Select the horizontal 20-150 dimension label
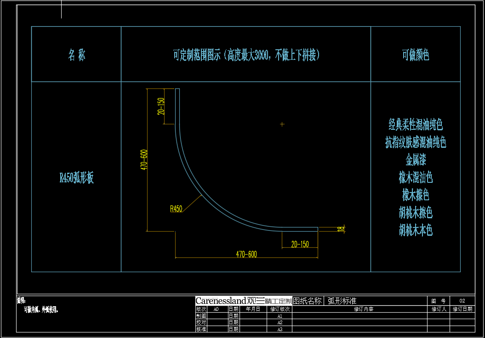This screenshot has width=485, height=338. pyautogui.click(x=300, y=245)
